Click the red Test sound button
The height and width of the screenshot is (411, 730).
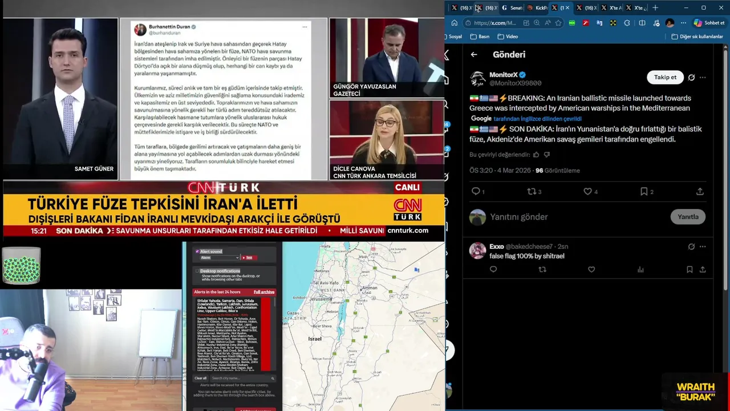(249, 257)
